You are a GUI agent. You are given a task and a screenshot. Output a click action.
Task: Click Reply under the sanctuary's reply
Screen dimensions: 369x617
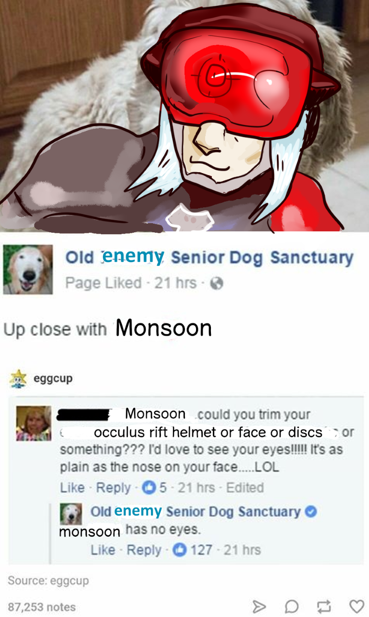(144, 550)
